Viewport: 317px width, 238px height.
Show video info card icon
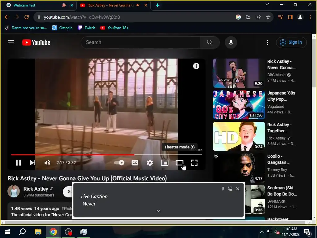pyautogui.click(x=196, y=66)
